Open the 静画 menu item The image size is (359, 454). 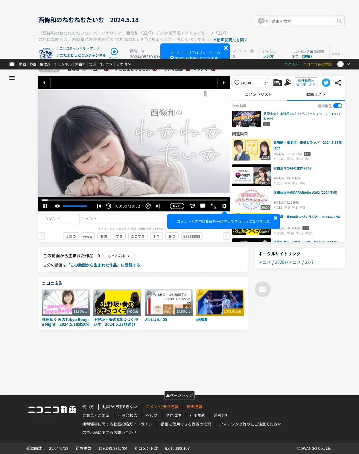[x=33, y=64]
